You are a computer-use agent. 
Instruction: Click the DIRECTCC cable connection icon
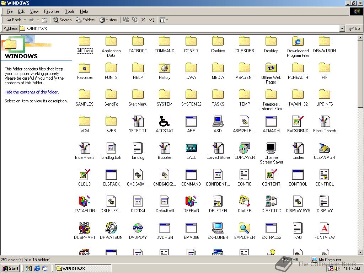click(271, 201)
